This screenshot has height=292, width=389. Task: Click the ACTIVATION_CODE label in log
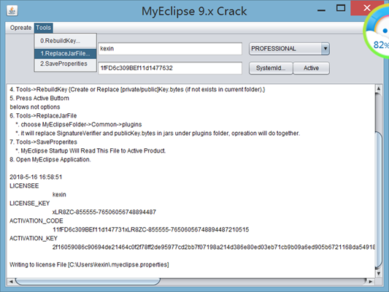coord(36,220)
